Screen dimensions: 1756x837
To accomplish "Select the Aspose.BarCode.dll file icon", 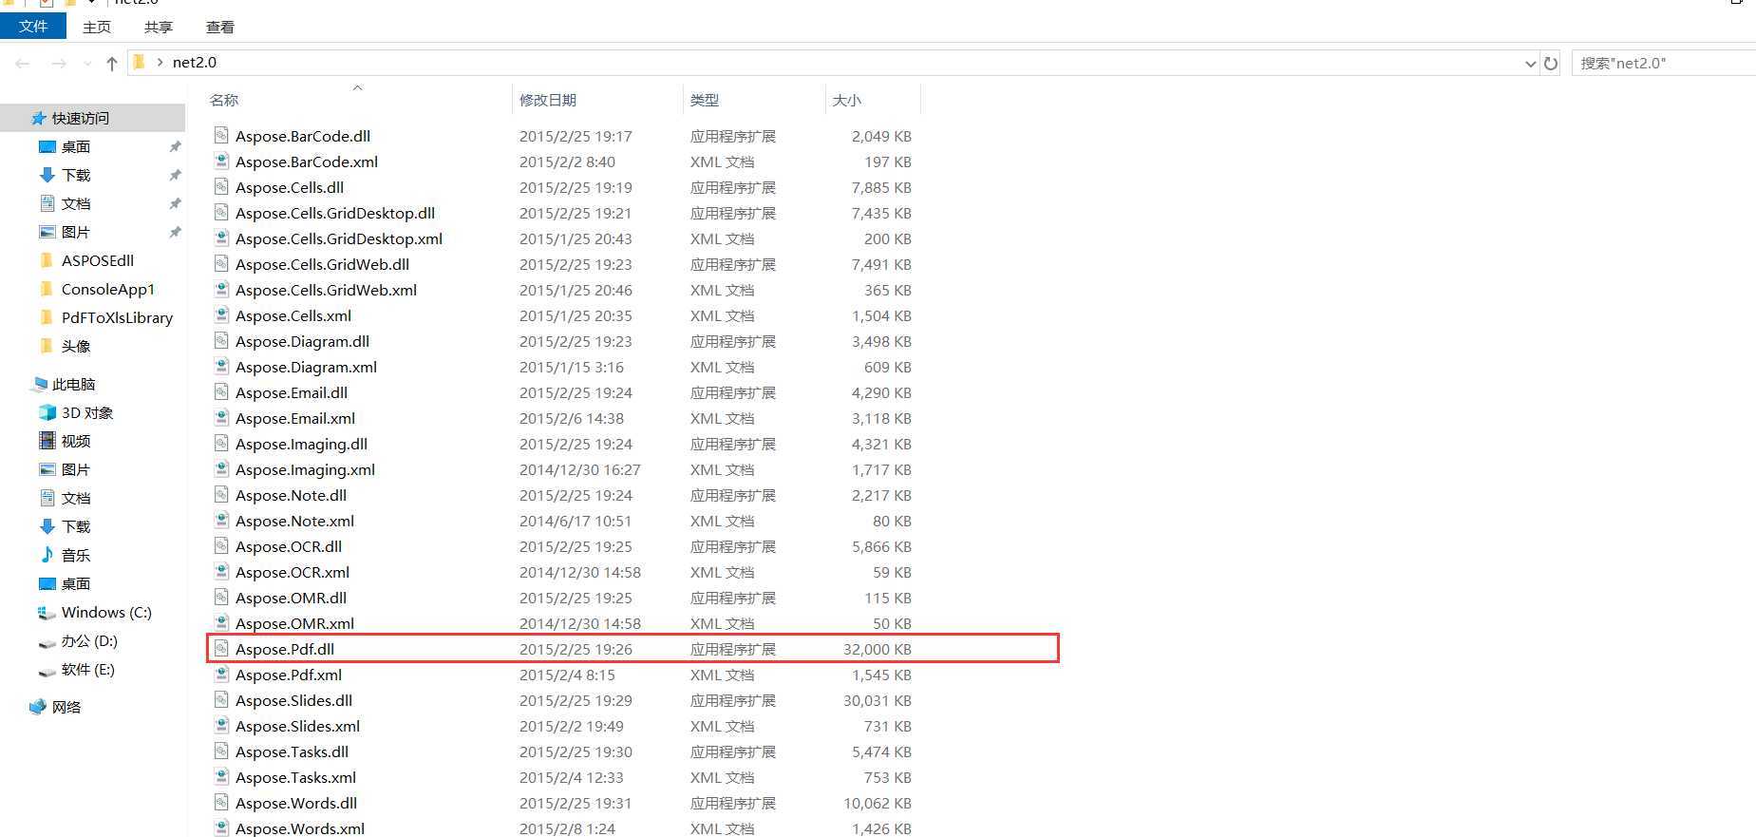I will 221,135.
